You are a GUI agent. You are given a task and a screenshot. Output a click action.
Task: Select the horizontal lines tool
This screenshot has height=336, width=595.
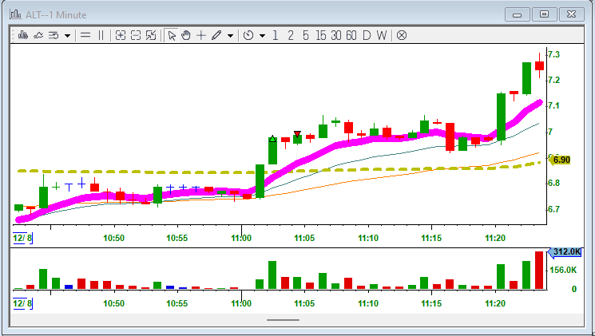click(85, 35)
